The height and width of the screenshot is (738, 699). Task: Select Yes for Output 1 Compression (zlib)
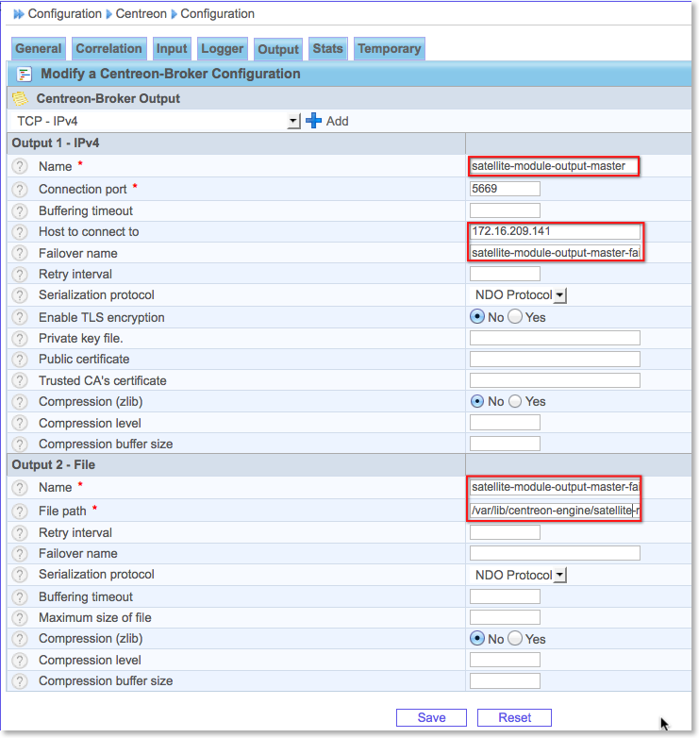(x=515, y=401)
